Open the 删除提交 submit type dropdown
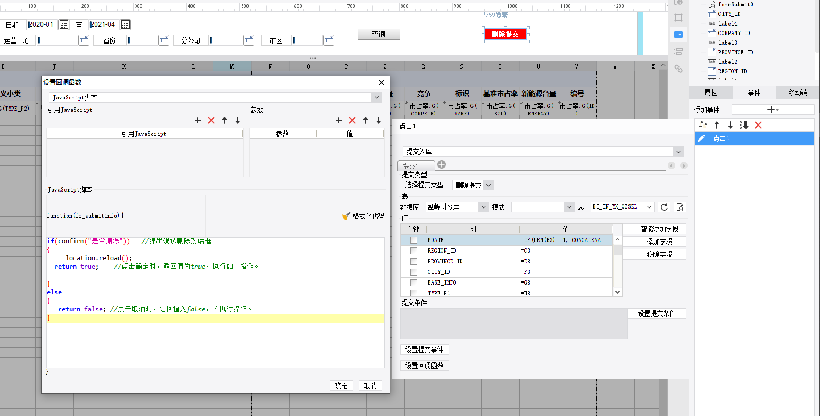Viewport: 820px width, 416px height. pyautogui.click(x=488, y=185)
